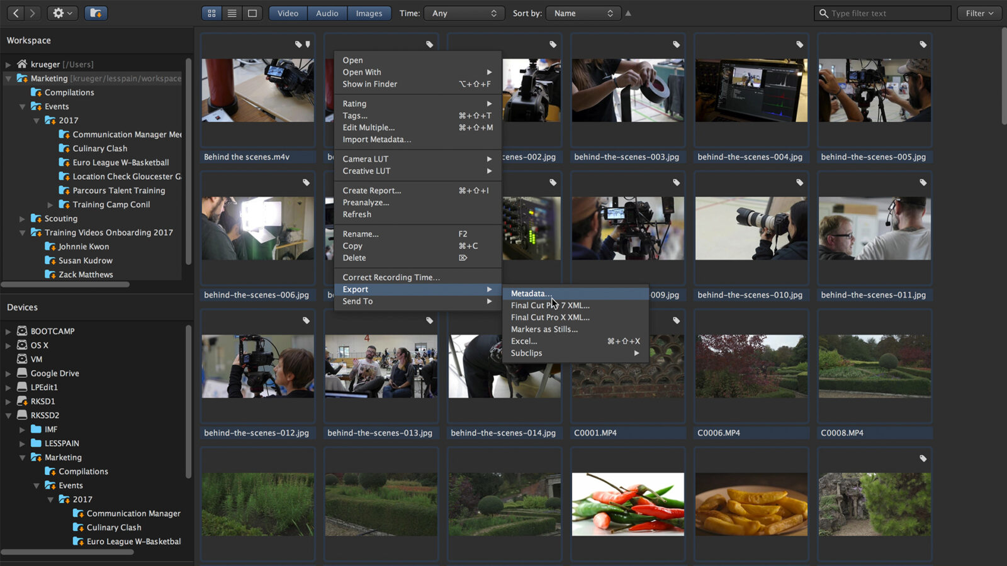Click the krueger home icon

pos(22,64)
